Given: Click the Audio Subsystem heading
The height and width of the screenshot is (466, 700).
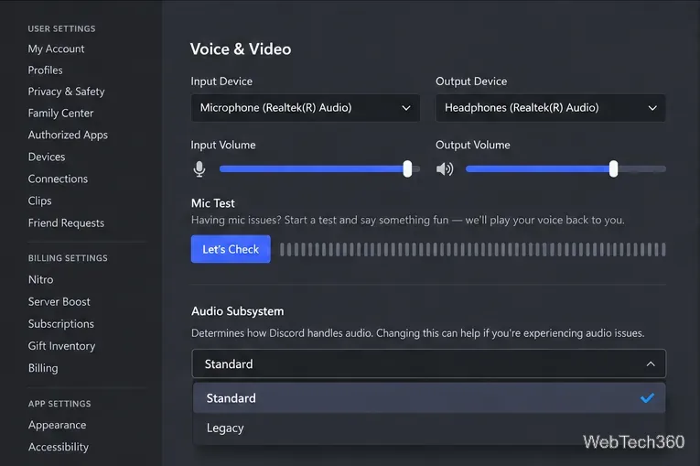Looking at the screenshot, I should point(238,311).
